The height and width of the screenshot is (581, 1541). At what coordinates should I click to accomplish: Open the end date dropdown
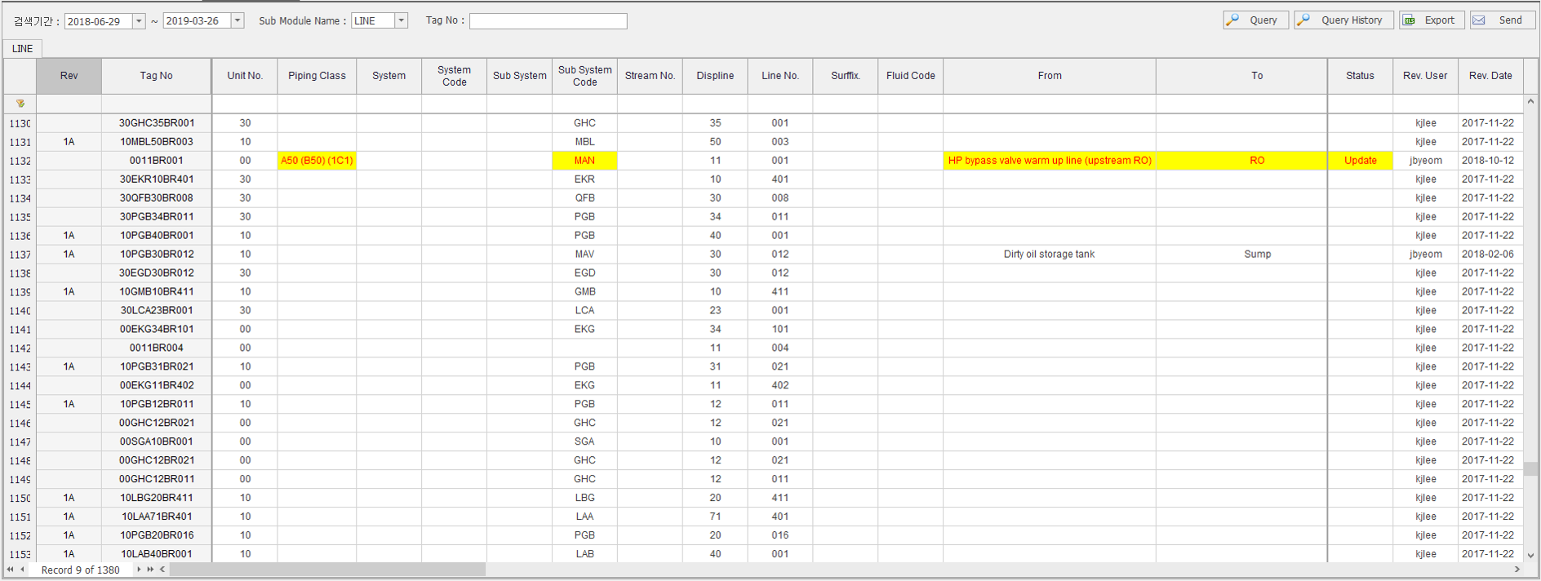(x=238, y=21)
